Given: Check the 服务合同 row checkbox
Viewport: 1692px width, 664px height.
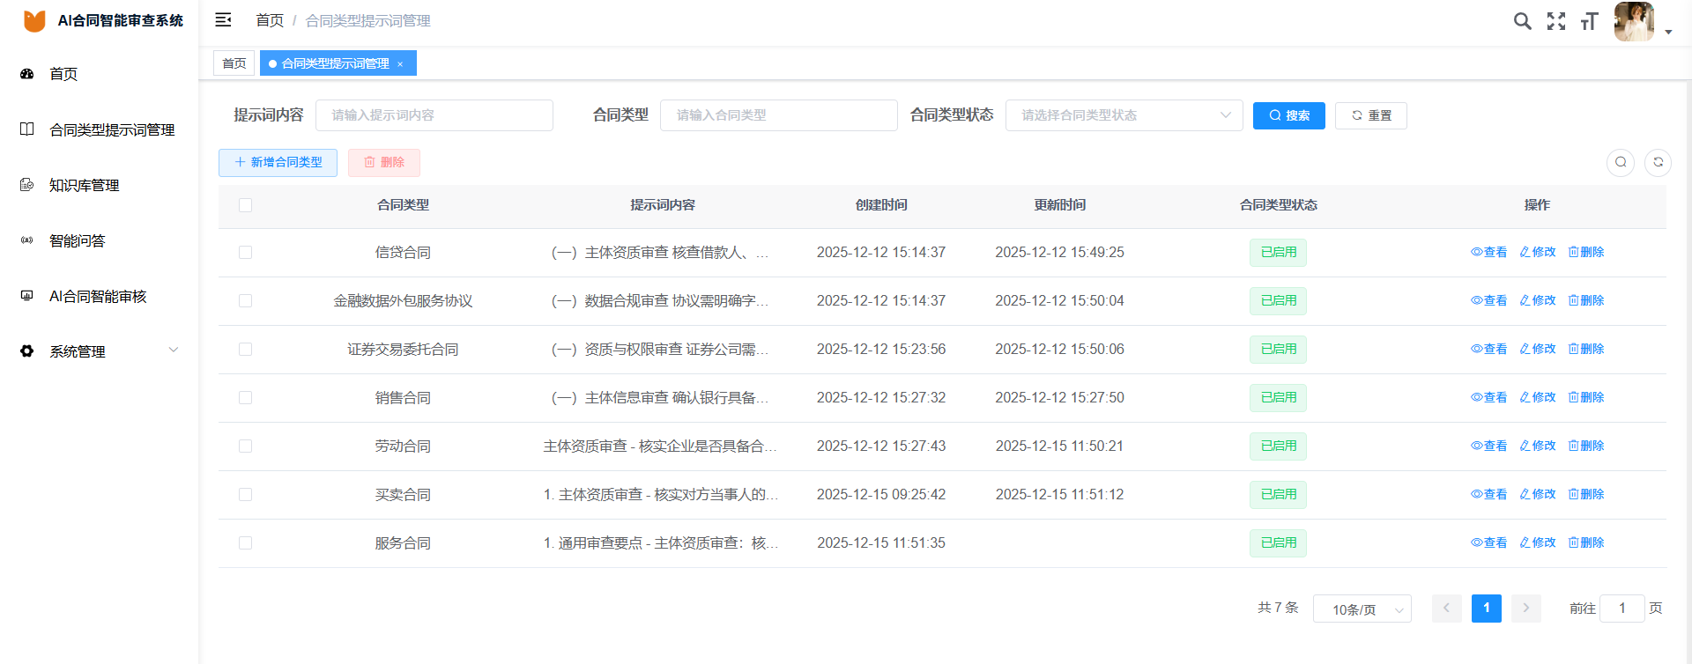Looking at the screenshot, I should [245, 543].
